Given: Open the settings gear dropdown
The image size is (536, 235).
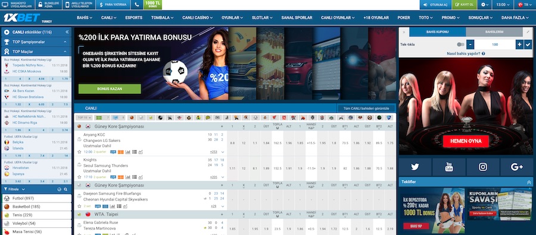Looking at the screenshot, I should [x=485, y=5].
